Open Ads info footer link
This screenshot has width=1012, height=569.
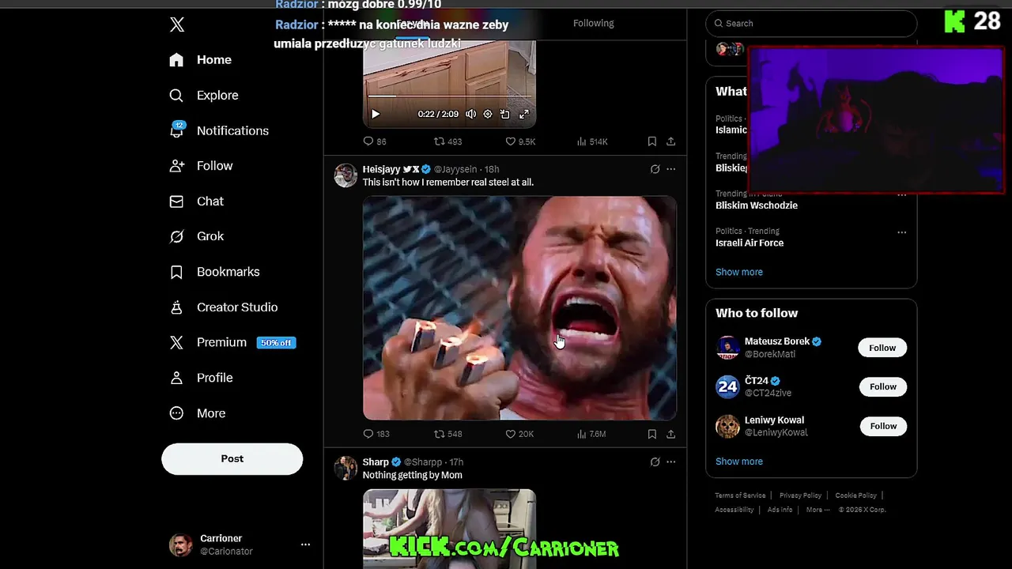[780, 510]
